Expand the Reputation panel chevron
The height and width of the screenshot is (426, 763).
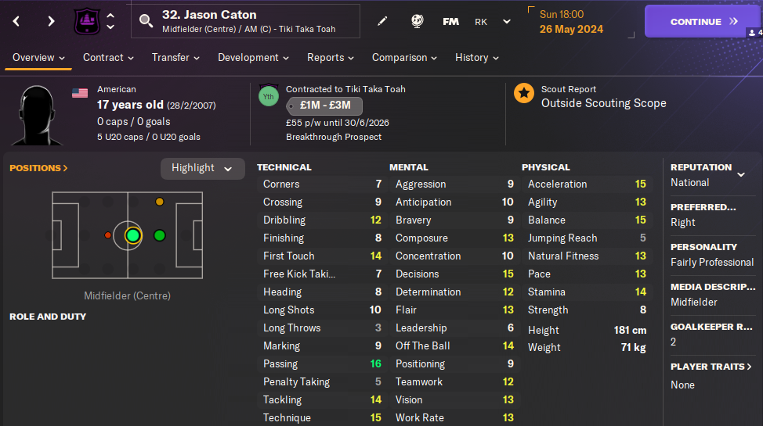tap(741, 174)
